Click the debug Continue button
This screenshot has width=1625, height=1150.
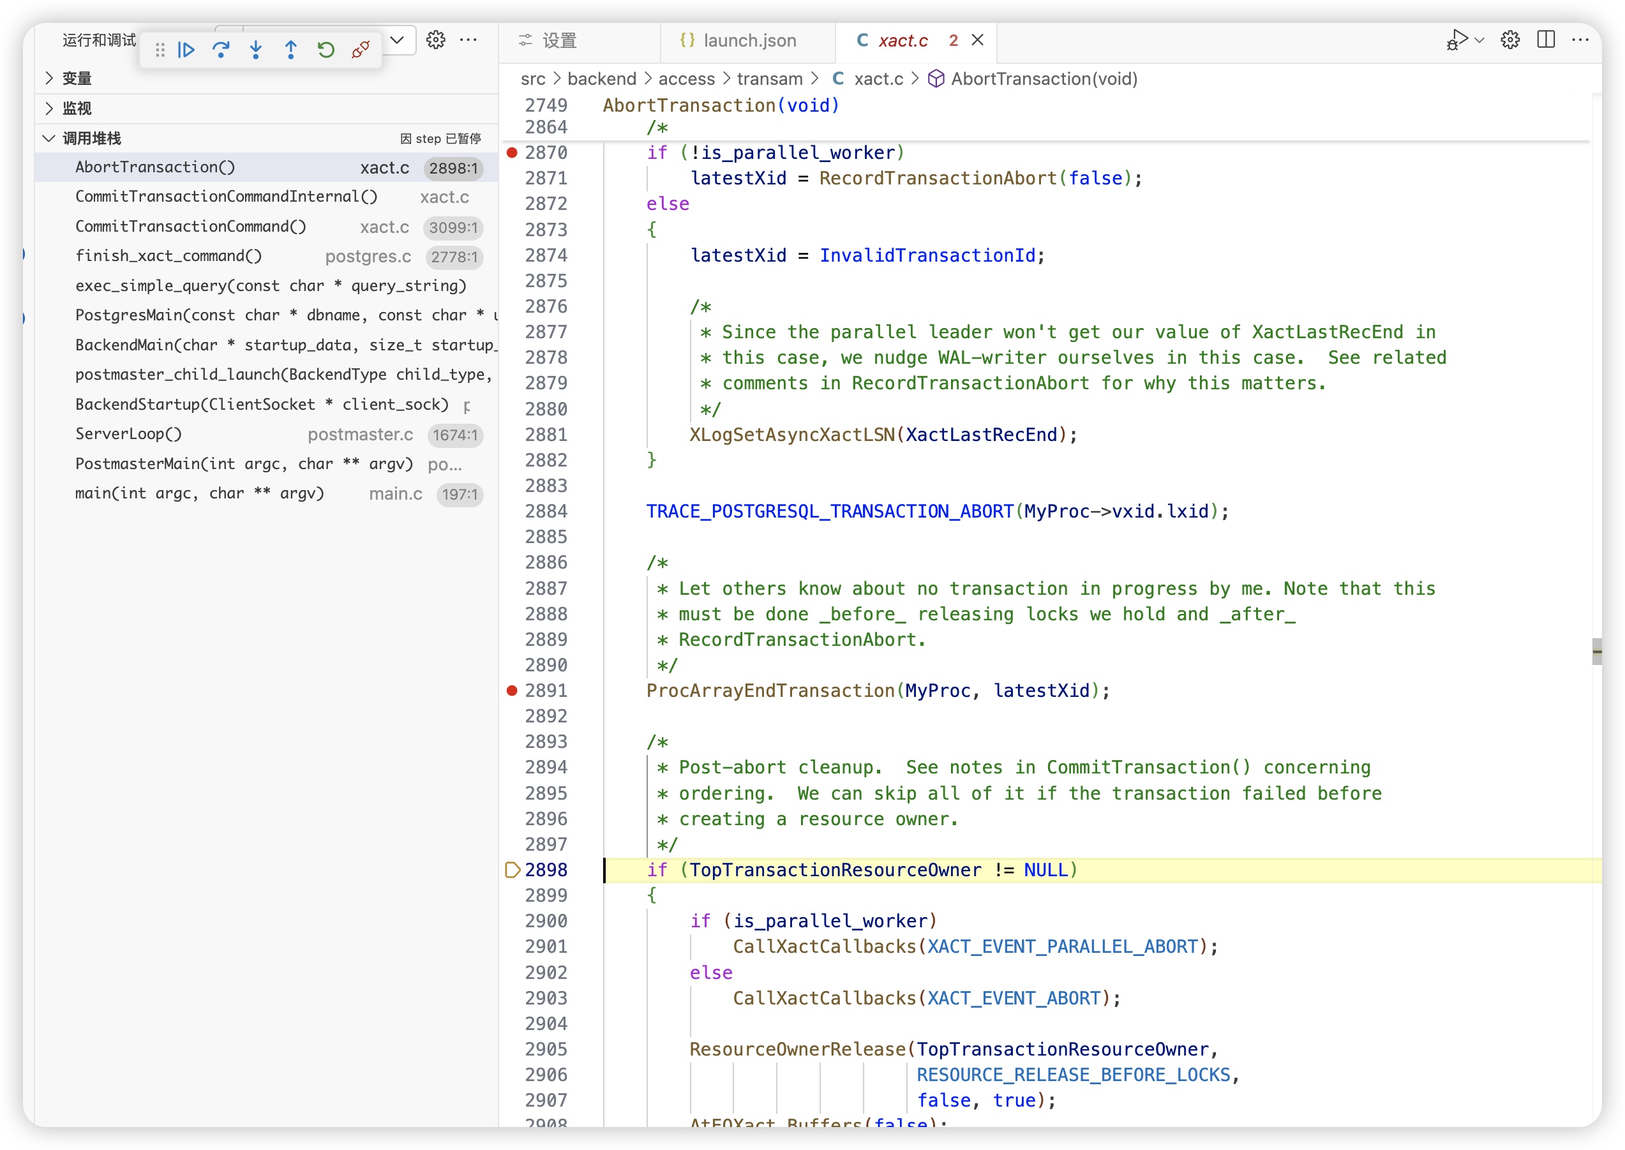(x=186, y=50)
